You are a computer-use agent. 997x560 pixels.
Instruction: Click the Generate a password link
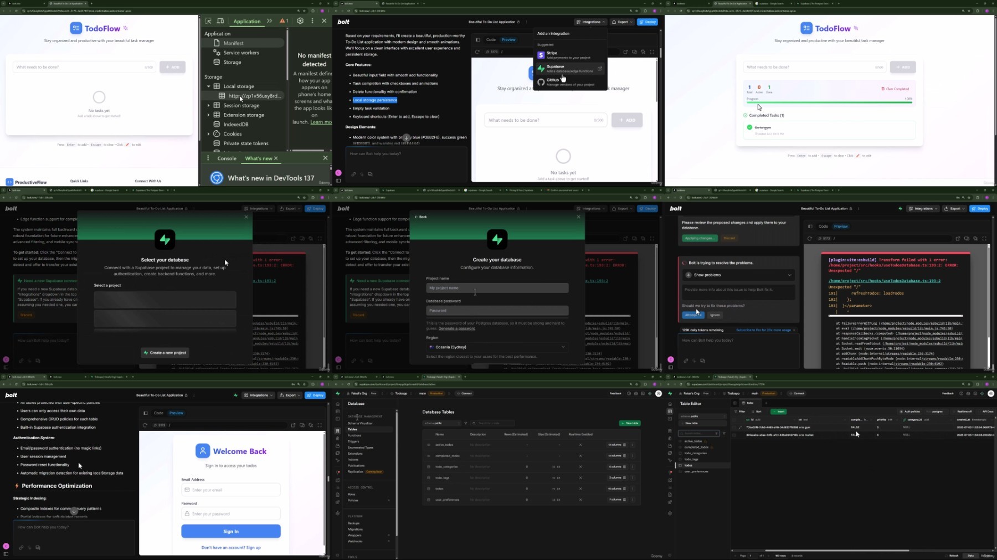pos(457,328)
